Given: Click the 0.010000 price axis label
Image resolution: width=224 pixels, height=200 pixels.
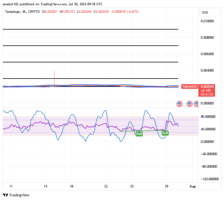Looking at the screenshot, I should coord(207,21).
